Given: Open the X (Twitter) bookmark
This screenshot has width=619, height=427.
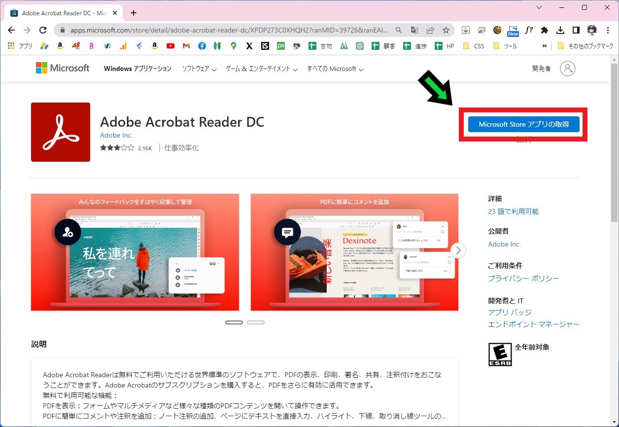Looking at the screenshot, I should (249, 45).
